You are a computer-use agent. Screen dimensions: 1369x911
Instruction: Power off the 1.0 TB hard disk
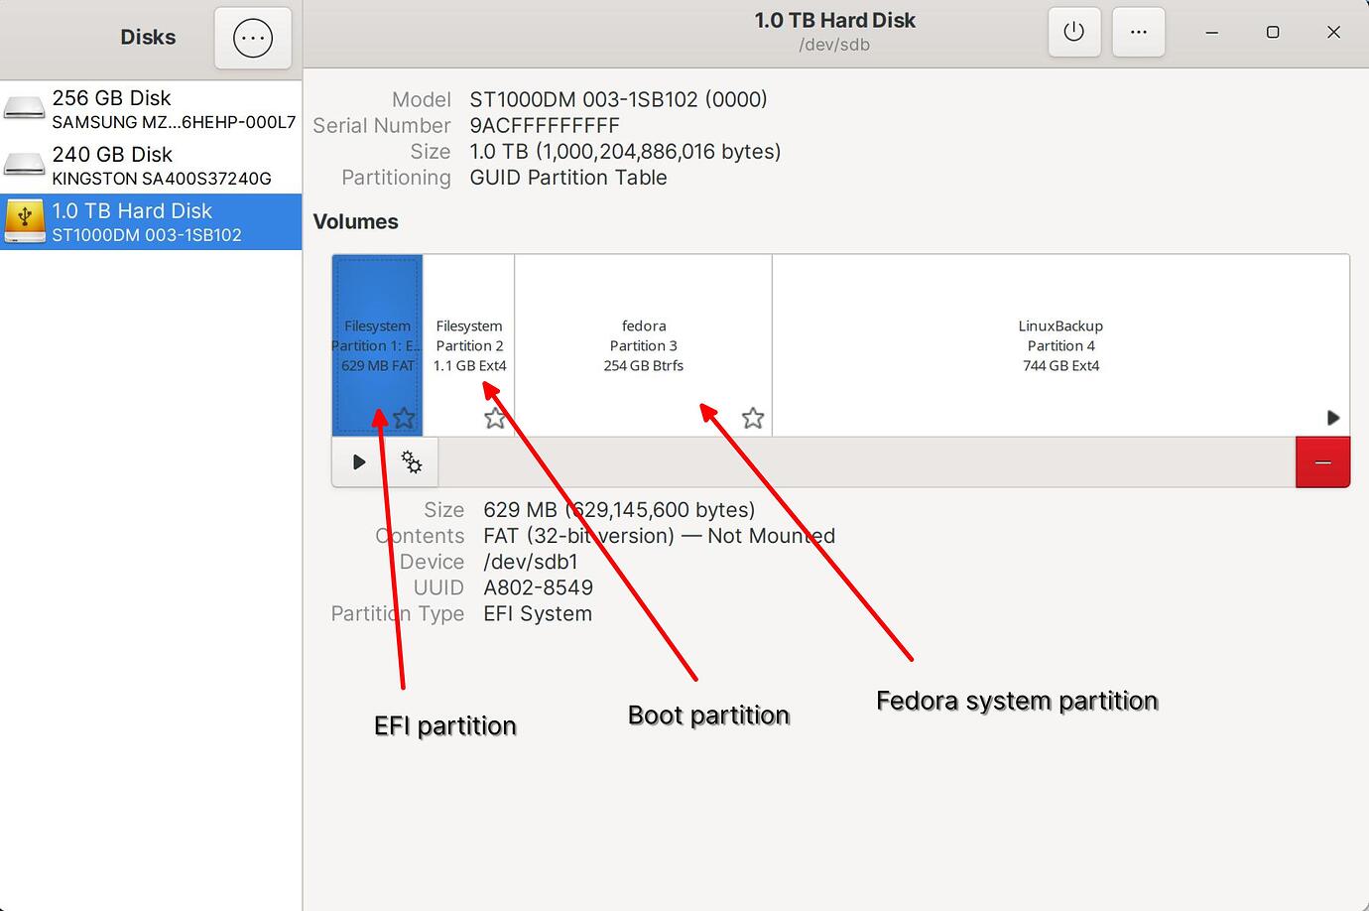click(1074, 32)
